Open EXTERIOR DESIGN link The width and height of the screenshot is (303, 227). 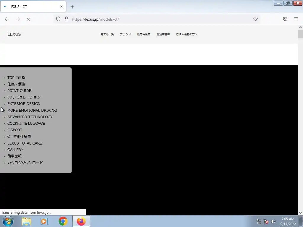tap(24, 104)
